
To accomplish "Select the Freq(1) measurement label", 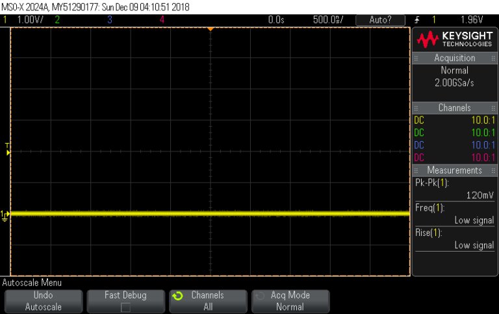I will 429,207.
